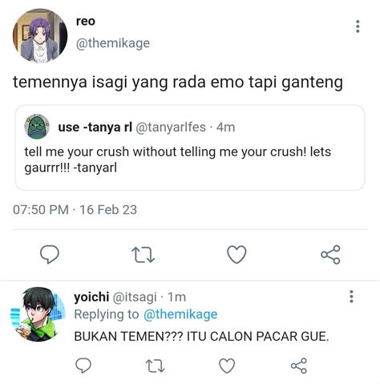Reply to reo's main tweet
Viewport: 380px width, 384px height.
[50, 254]
